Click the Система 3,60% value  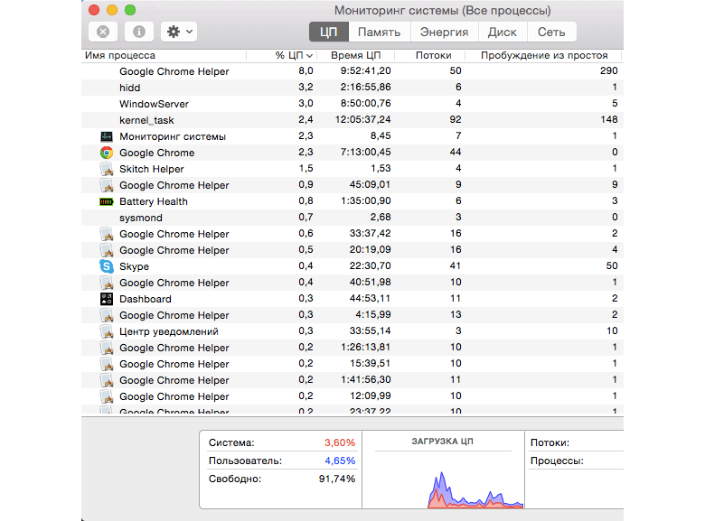click(340, 442)
